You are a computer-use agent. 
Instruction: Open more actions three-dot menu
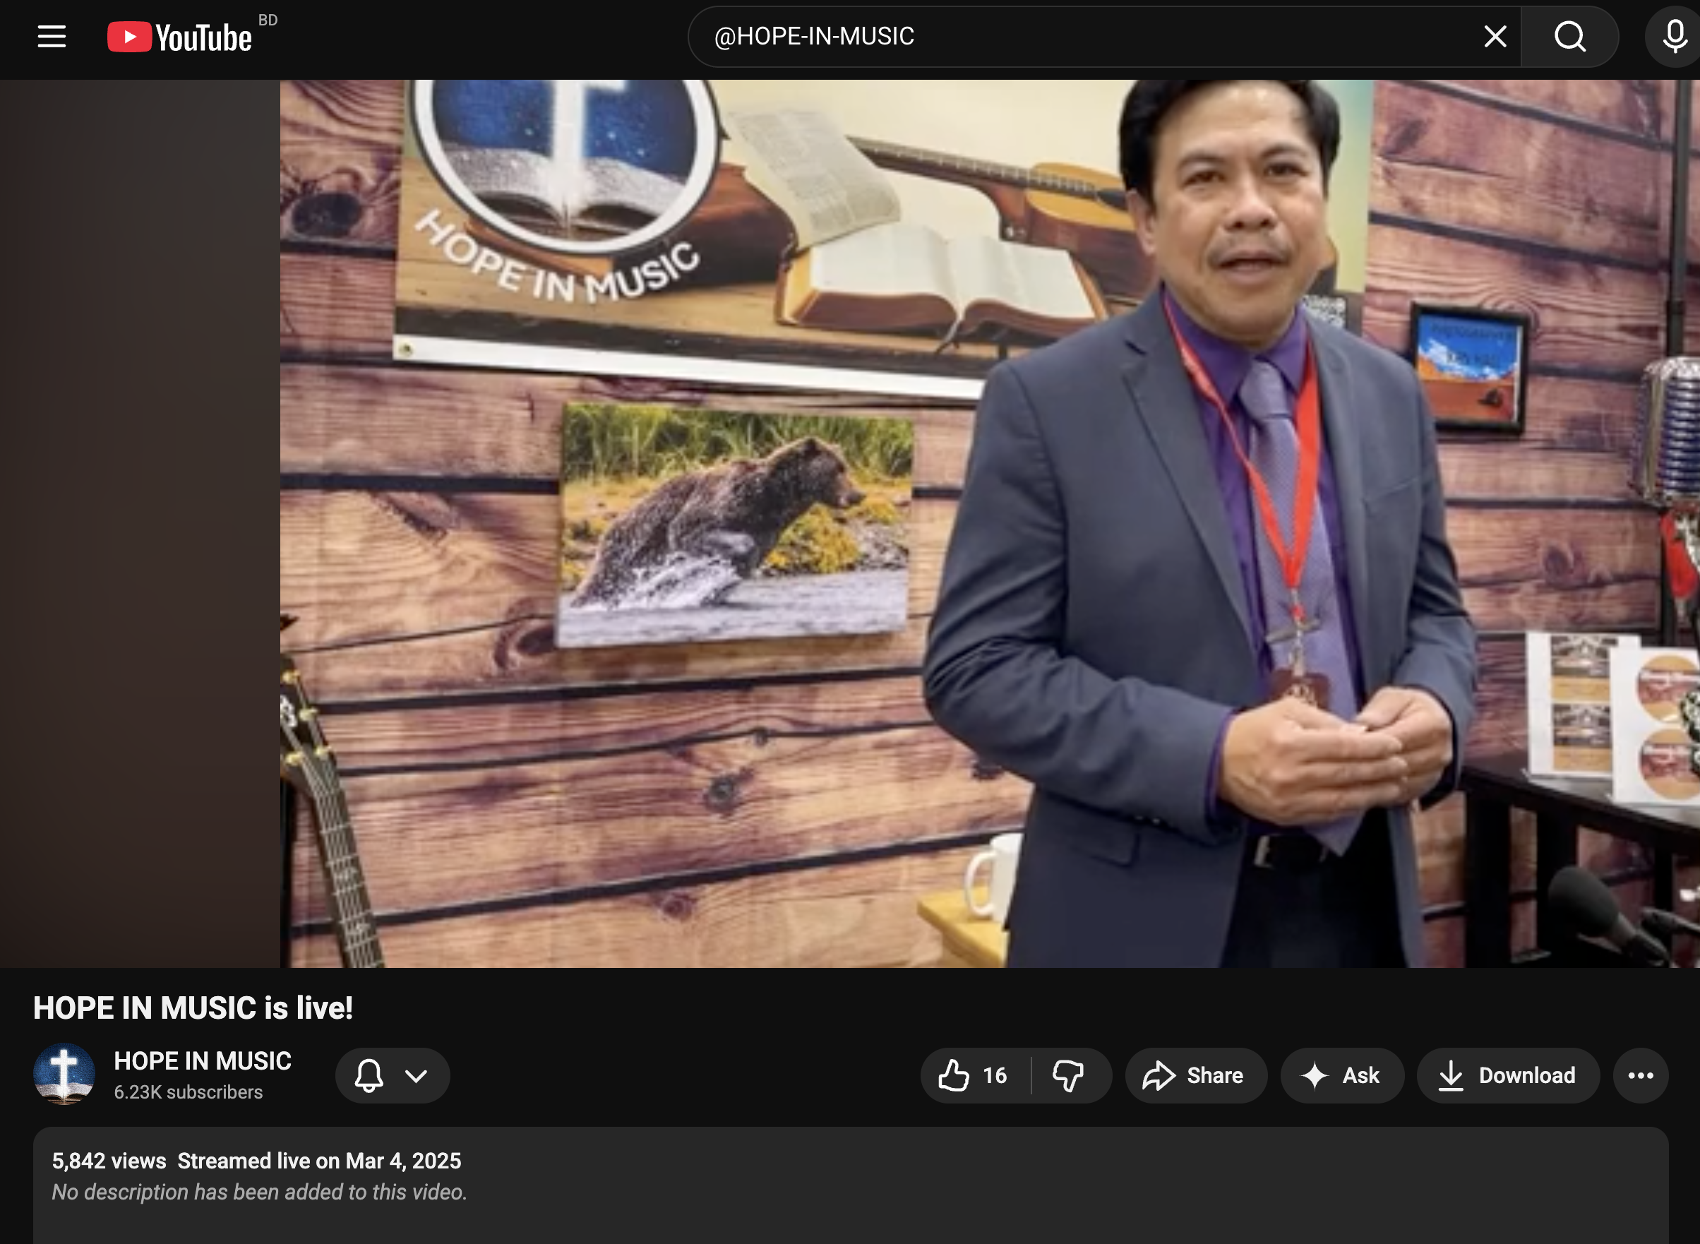coord(1641,1075)
